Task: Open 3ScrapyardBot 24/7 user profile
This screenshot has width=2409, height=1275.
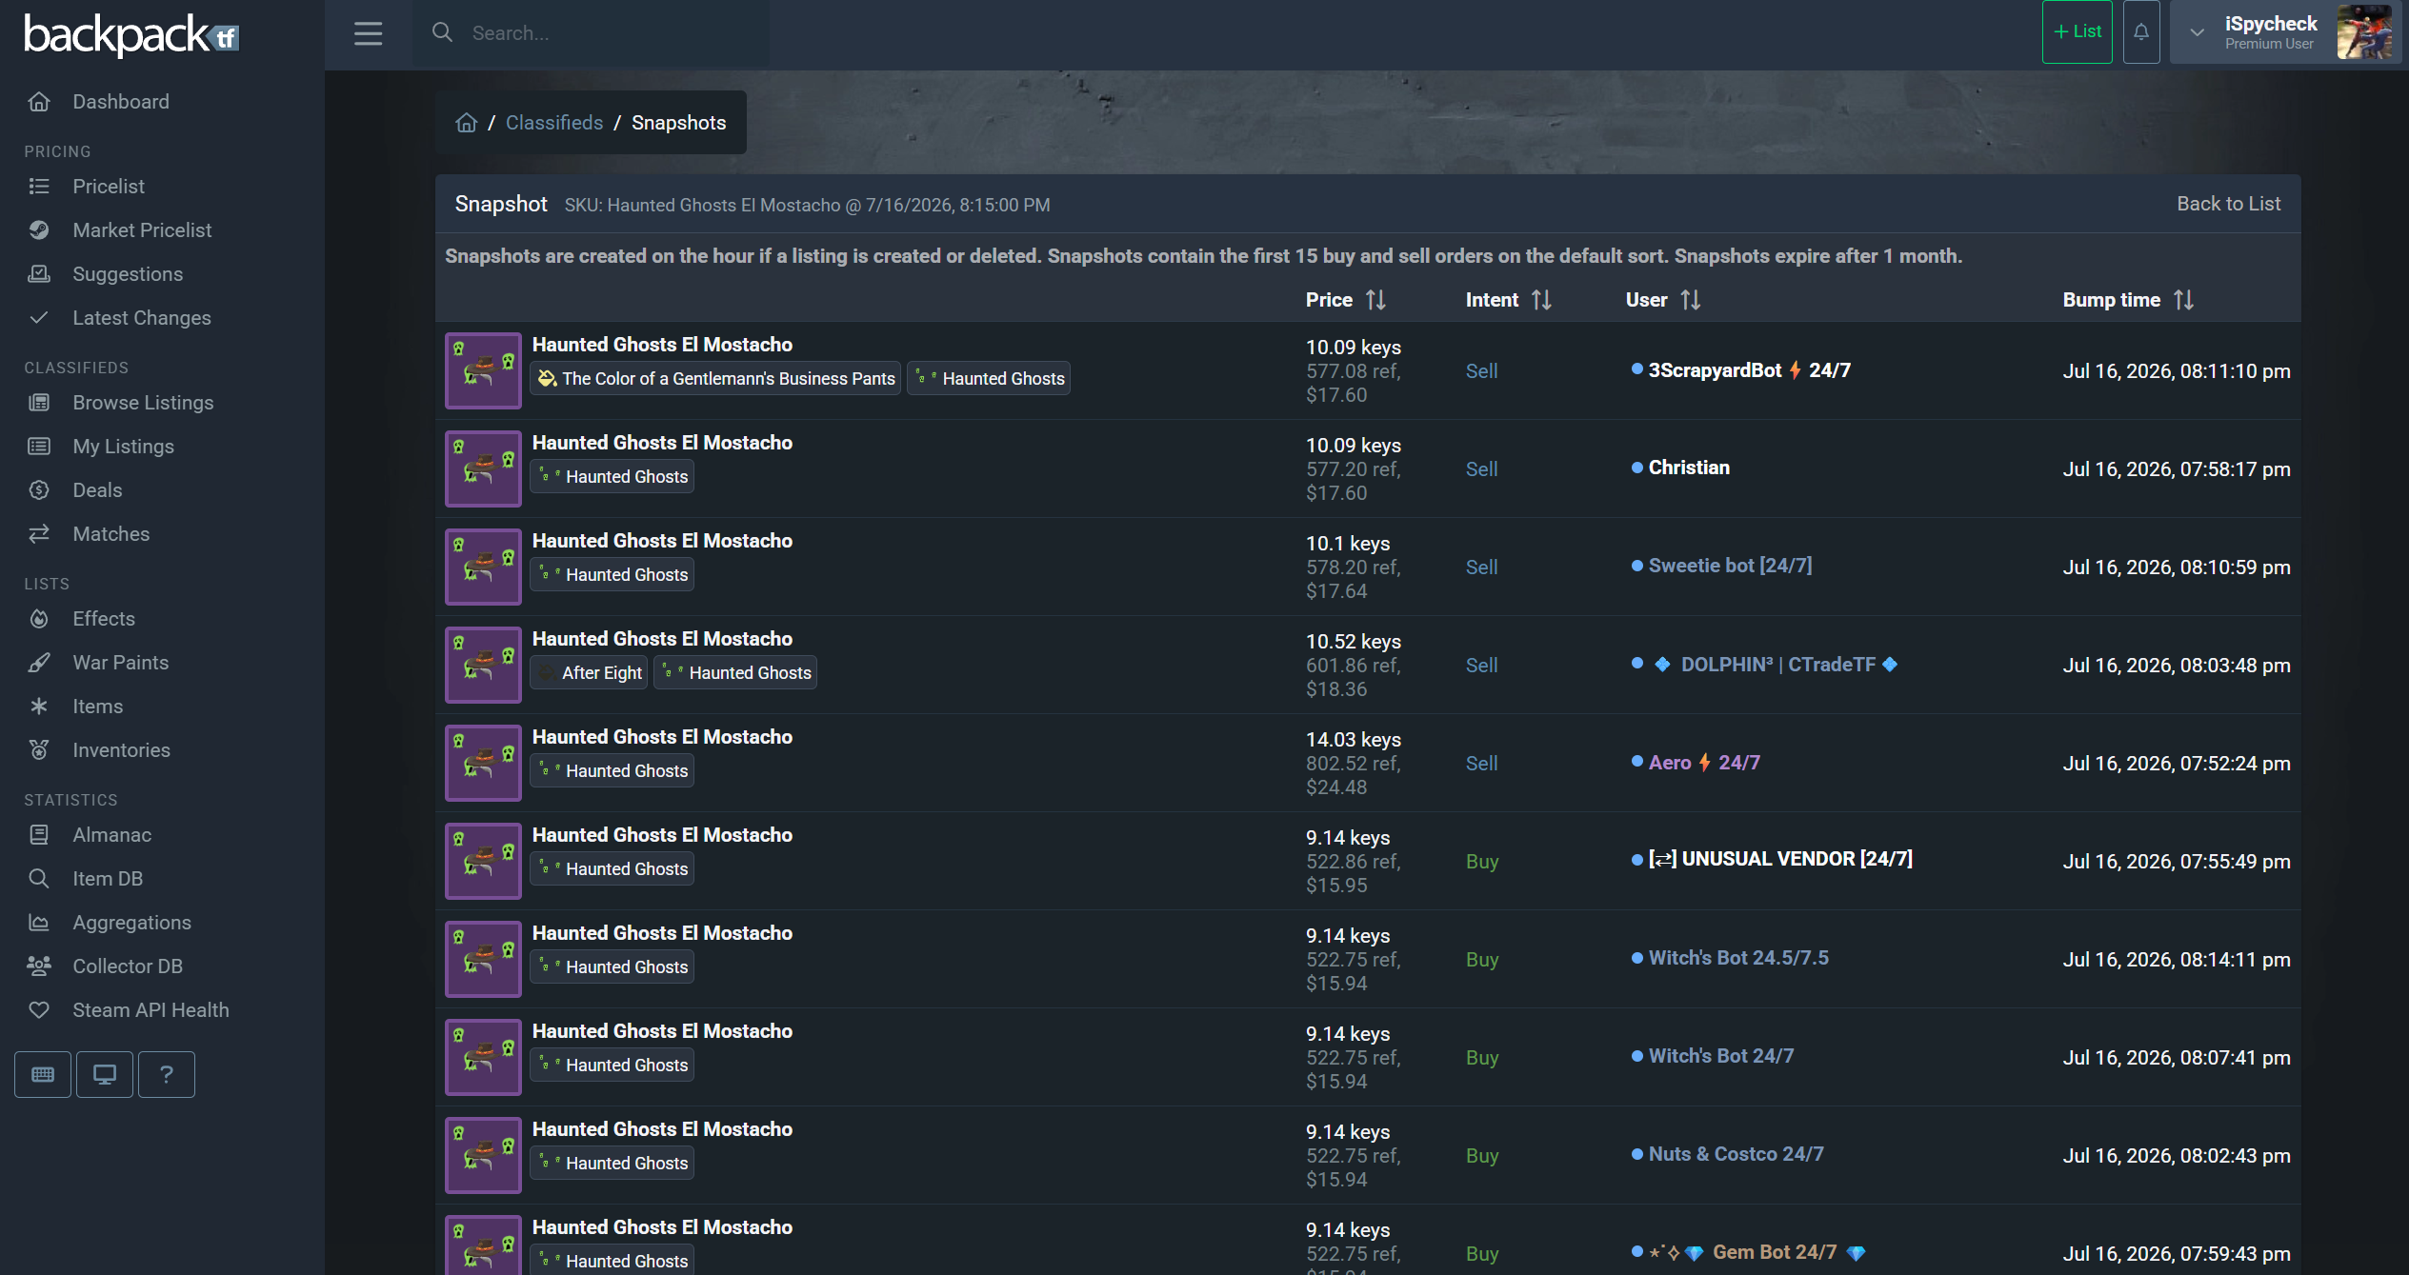Action: pyautogui.click(x=1749, y=370)
